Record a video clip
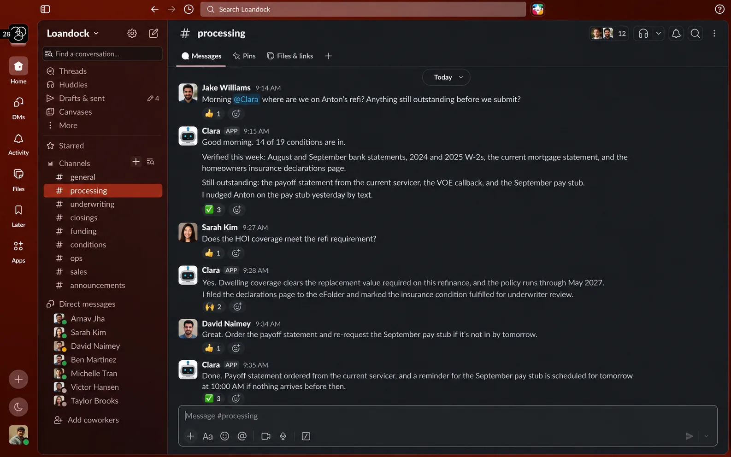731x457 pixels. click(266, 436)
